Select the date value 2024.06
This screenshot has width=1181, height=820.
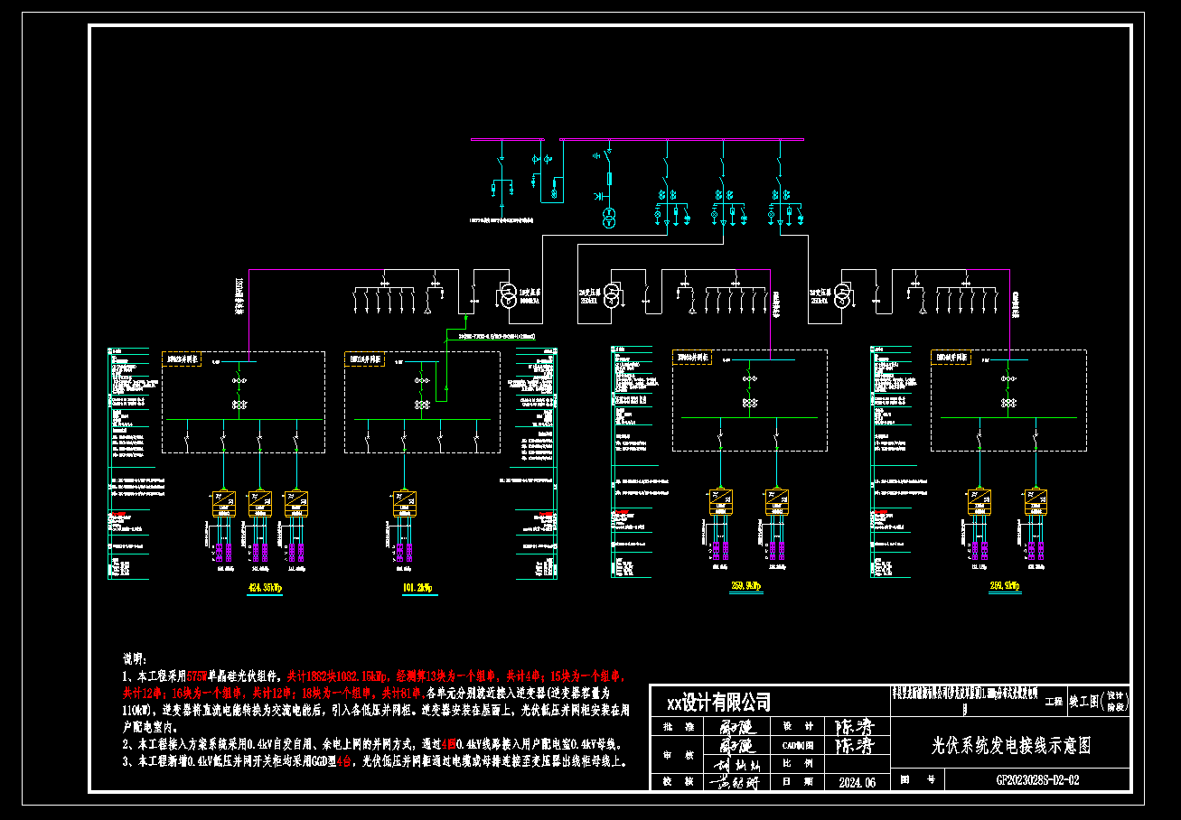[x=858, y=782]
